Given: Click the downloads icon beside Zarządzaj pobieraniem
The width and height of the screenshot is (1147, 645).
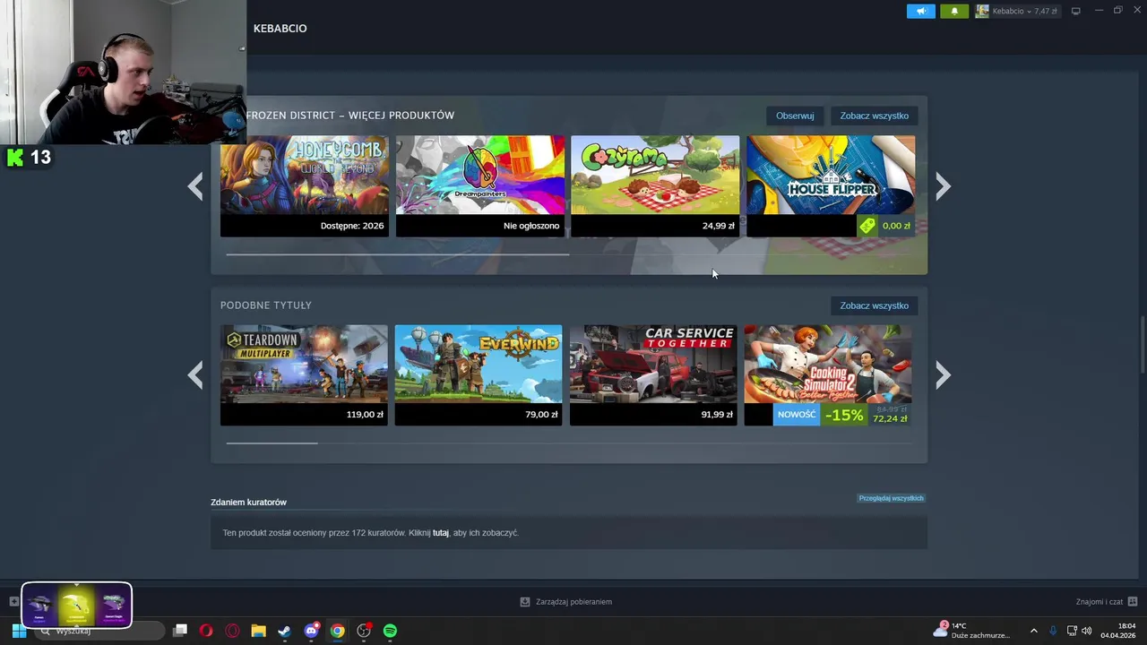Looking at the screenshot, I should pos(525,602).
